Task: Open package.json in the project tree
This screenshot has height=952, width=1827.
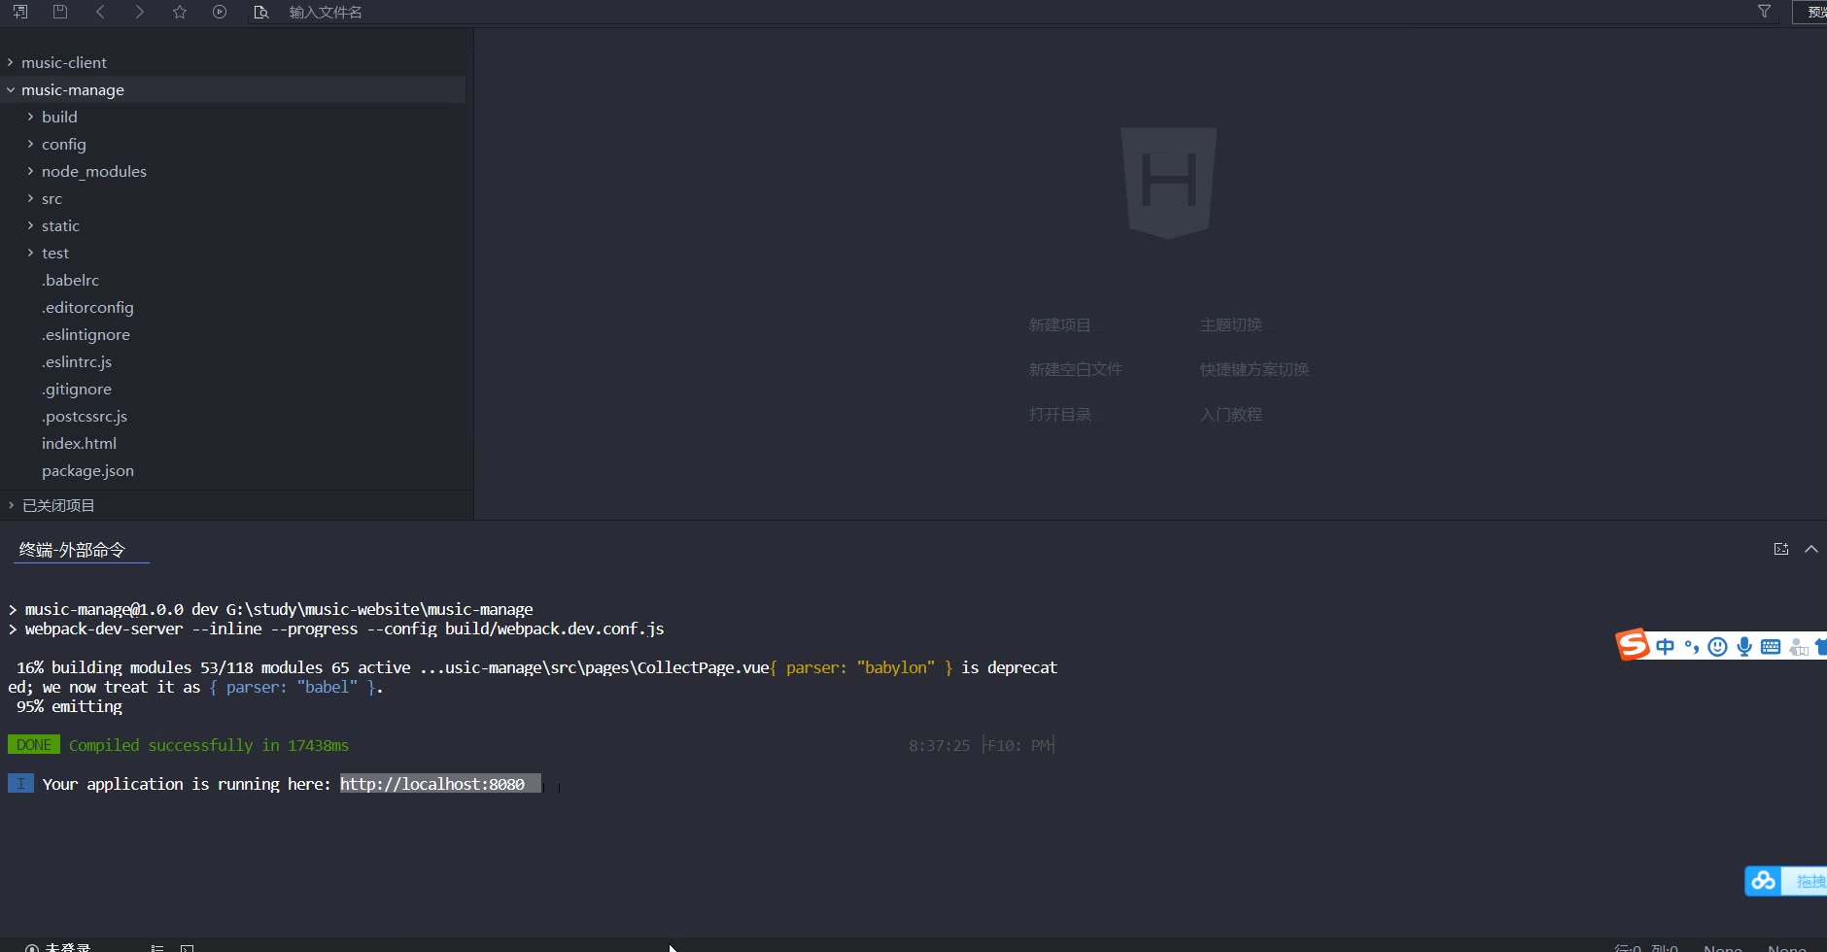Action: click(x=87, y=470)
